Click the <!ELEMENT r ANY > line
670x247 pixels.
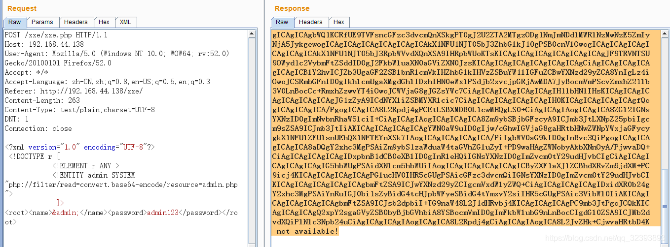coord(86,166)
